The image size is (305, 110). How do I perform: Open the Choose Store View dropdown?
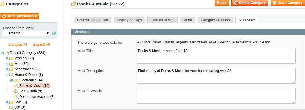(27, 33)
